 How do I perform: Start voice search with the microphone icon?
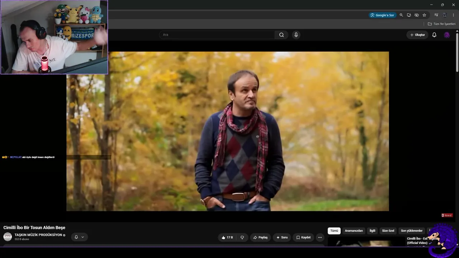tap(296, 35)
